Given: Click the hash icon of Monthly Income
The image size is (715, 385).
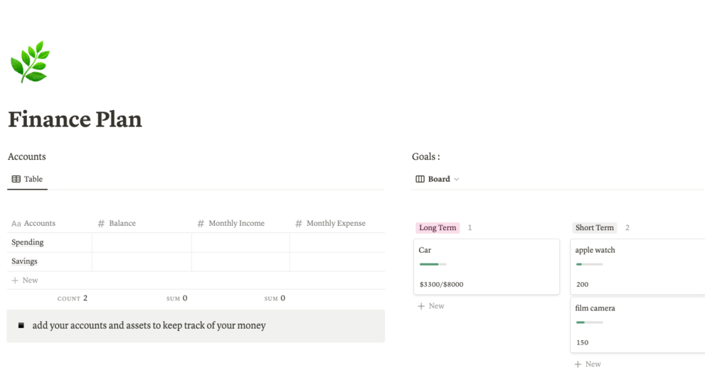Looking at the screenshot, I should (x=201, y=223).
